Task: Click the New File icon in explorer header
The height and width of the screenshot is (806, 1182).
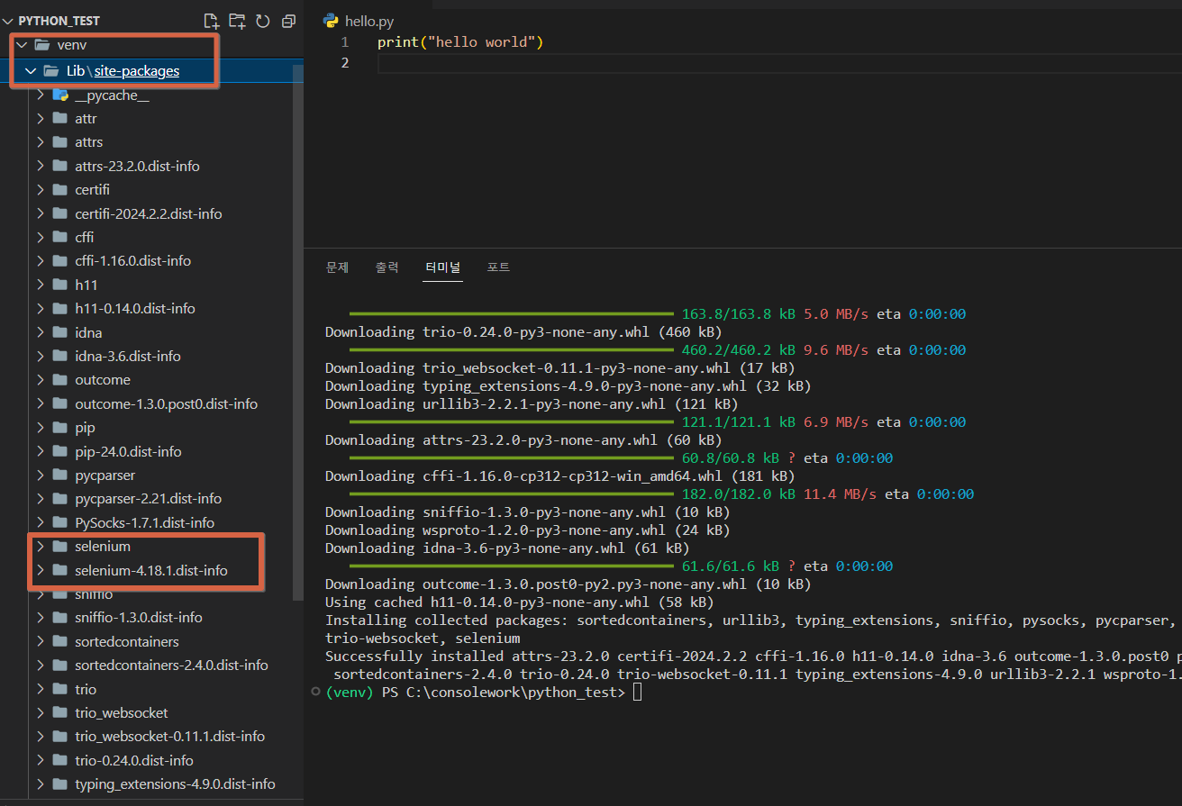Action: pyautogui.click(x=211, y=21)
